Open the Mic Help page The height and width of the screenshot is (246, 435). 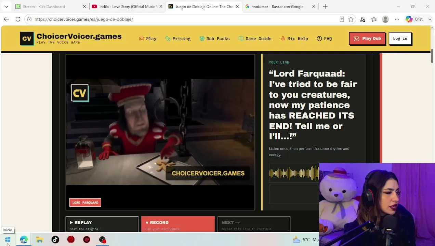294,39
